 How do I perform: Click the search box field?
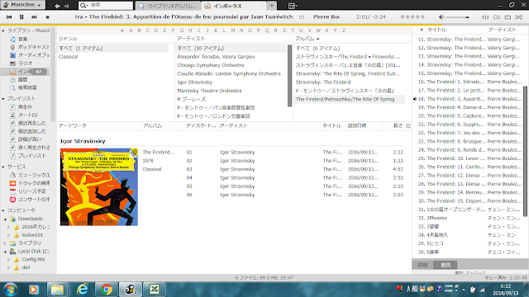pos(106,6)
